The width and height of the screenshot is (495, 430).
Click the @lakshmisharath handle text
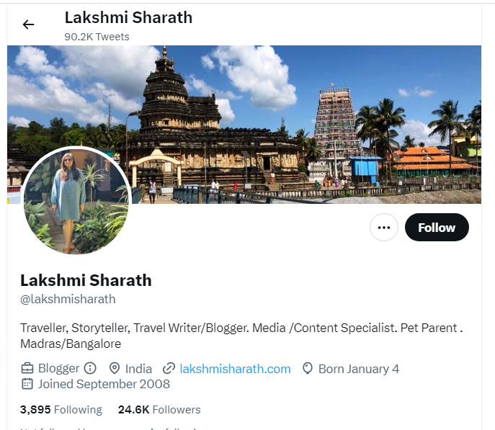[68, 299]
